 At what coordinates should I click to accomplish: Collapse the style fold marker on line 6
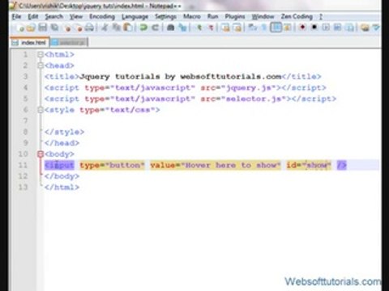point(41,110)
